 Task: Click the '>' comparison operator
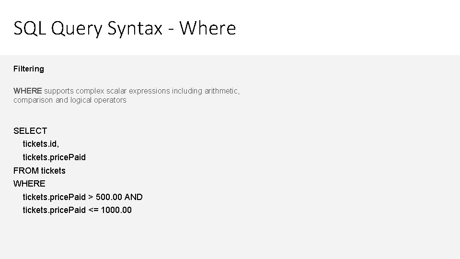coord(91,197)
